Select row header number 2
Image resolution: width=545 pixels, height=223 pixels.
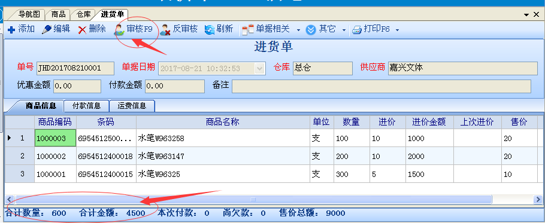coord(19,156)
